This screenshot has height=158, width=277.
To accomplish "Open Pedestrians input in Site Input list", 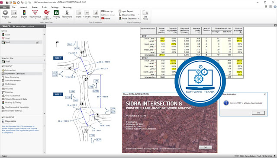I will tap(9, 84).
